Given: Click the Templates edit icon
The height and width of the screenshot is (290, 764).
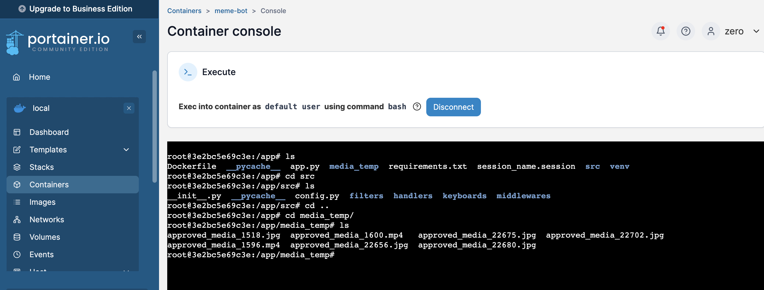Looking at the screenshot, I should tap(17, 150).
